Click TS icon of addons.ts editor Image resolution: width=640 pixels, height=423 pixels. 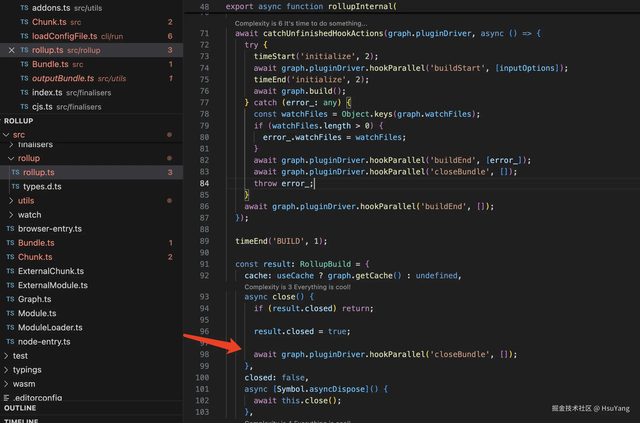pos(24,8)
